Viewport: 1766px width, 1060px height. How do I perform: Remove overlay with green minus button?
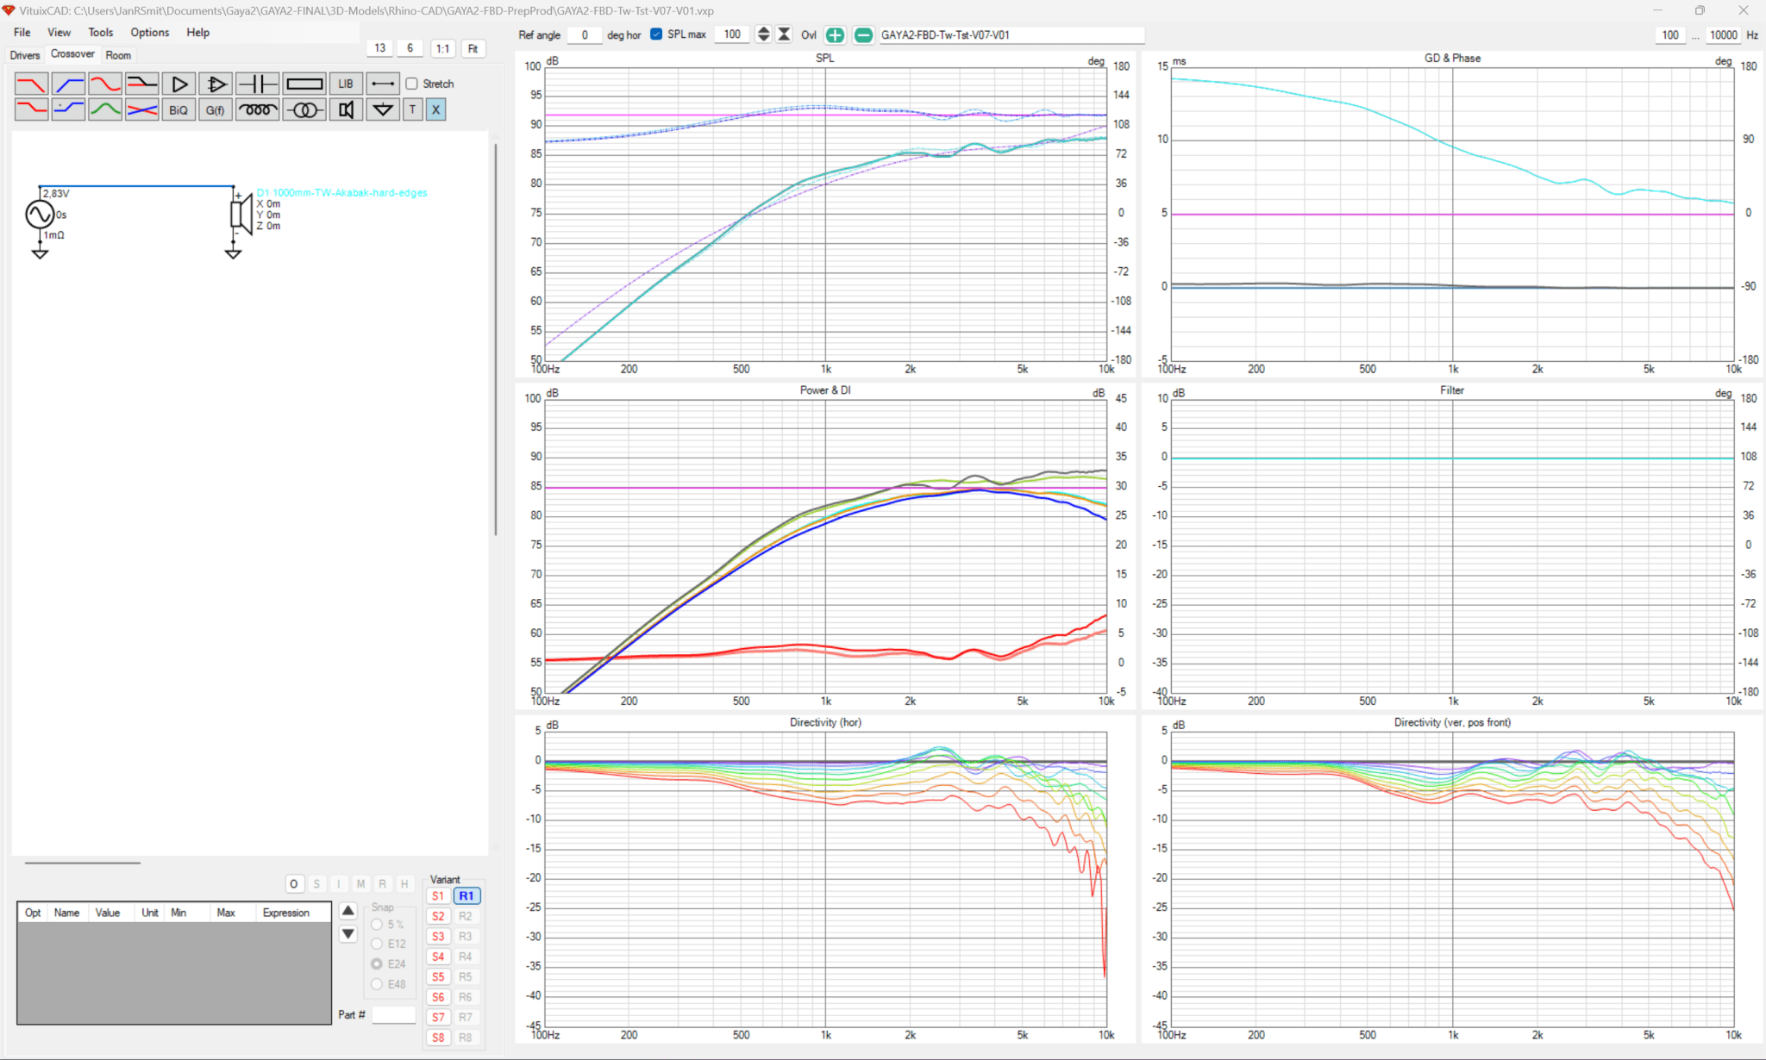[x=863, y=34]
